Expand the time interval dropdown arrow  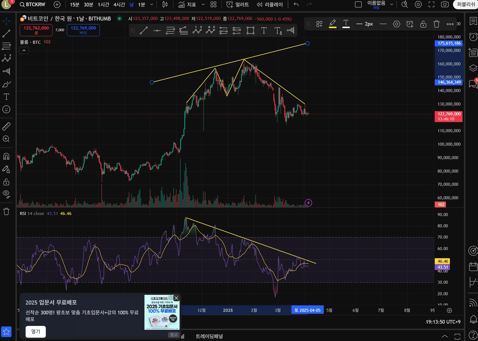(x=152, y=4)
